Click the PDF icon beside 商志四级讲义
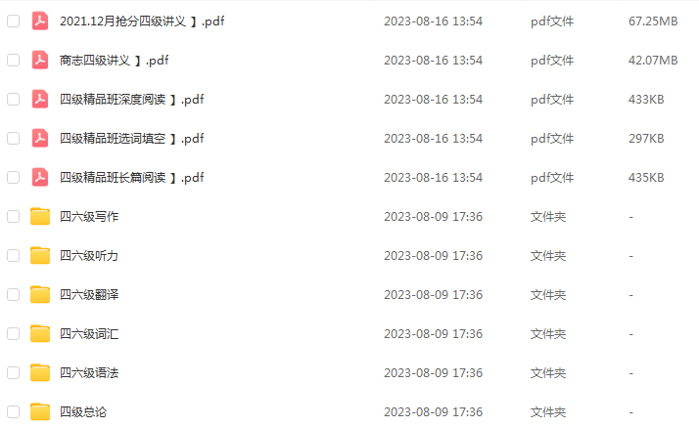Screen dimensions: 699x427 (x=40, y=60)
